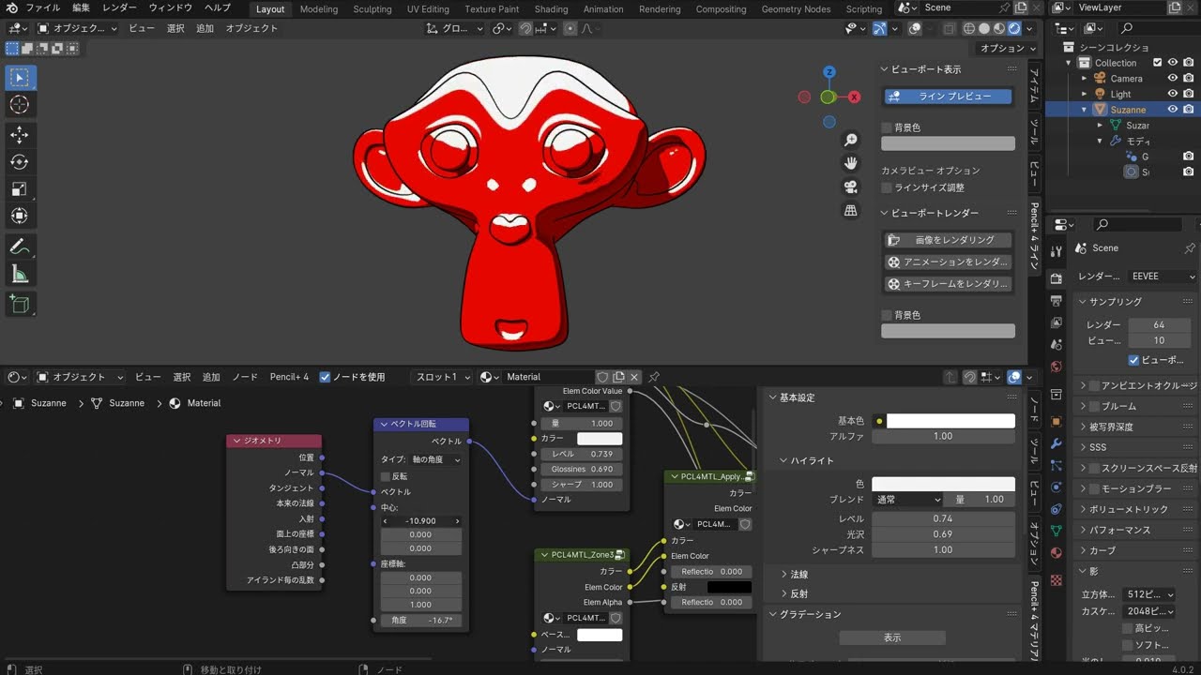Toggle Suzanne visibility eye in outliner
This screenshot has height=675, width=1201.
[1172, 110]
